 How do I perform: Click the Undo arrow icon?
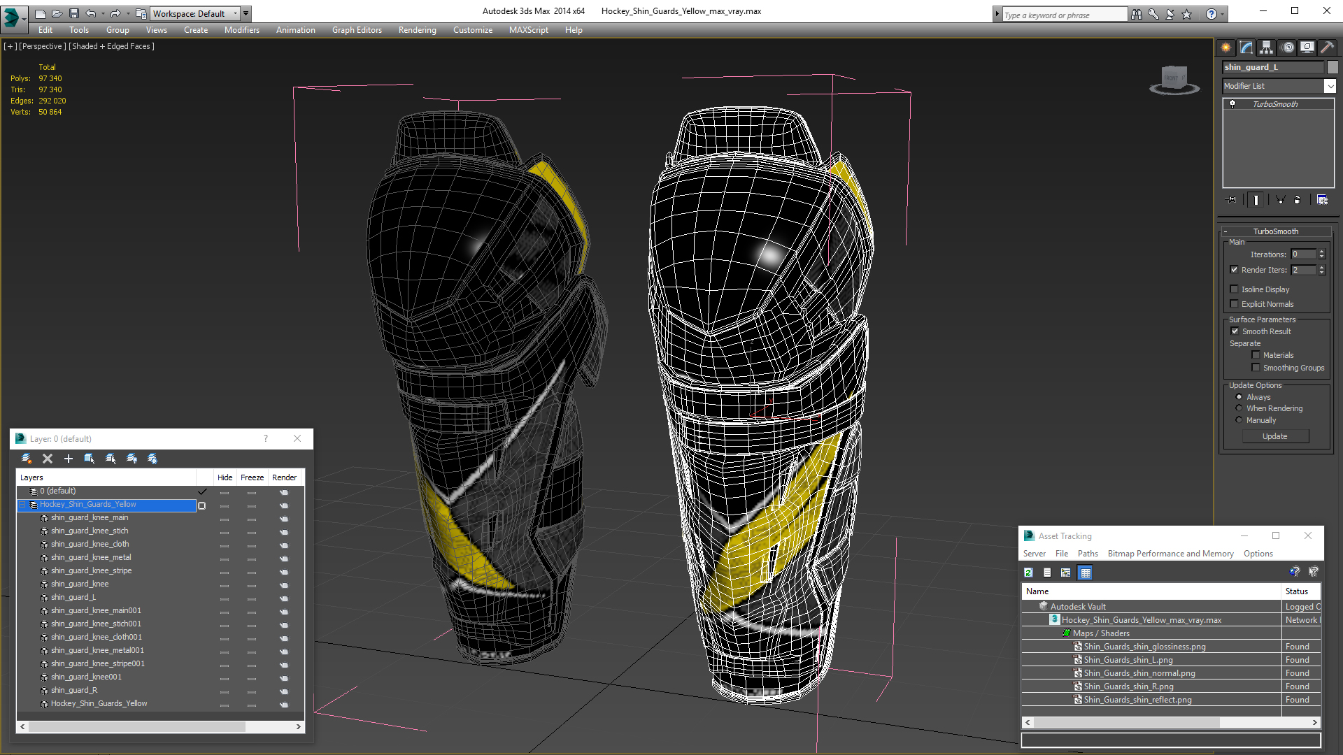[x=90, y=13]
